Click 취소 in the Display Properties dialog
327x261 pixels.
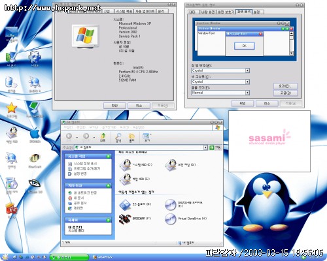pos(267,103)
